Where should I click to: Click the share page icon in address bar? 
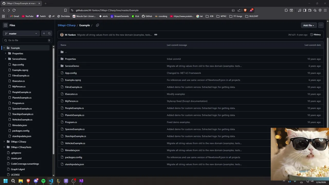tap(239, 10)
